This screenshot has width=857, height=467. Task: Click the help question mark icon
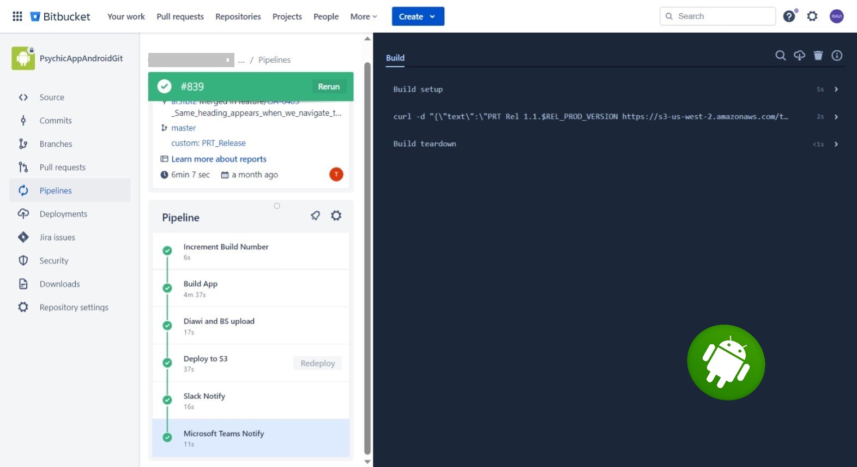click(789, 16)
